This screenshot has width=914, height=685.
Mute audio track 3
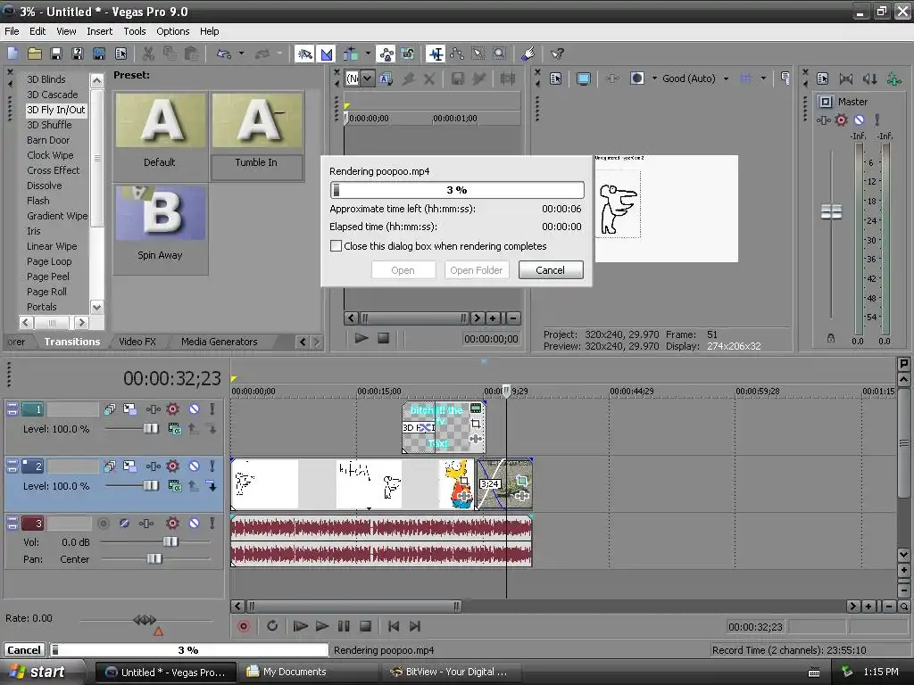pyautogui.click(x=194, y=523)
